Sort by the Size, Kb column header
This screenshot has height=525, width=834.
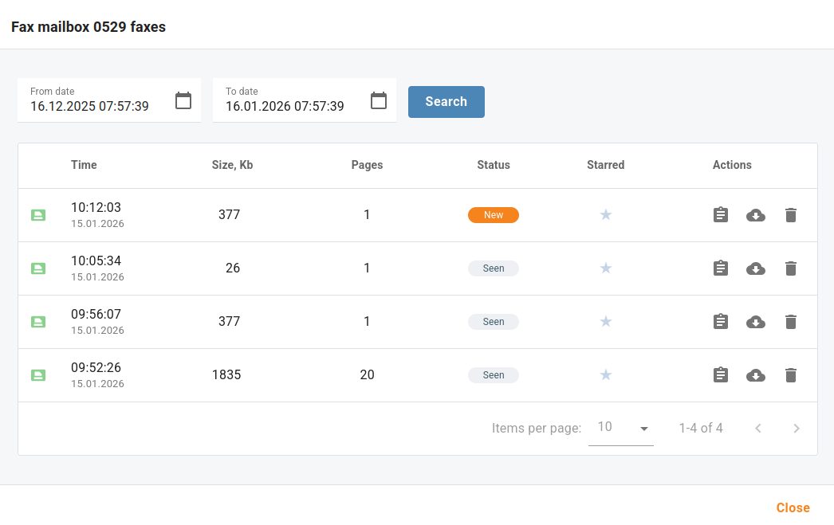pyautogui.click(x=232, y=165)
